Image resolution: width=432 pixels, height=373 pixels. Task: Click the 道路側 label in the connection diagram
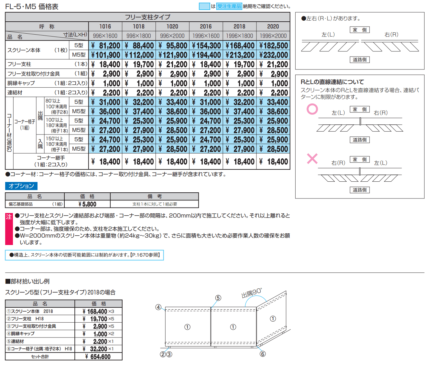360,140
